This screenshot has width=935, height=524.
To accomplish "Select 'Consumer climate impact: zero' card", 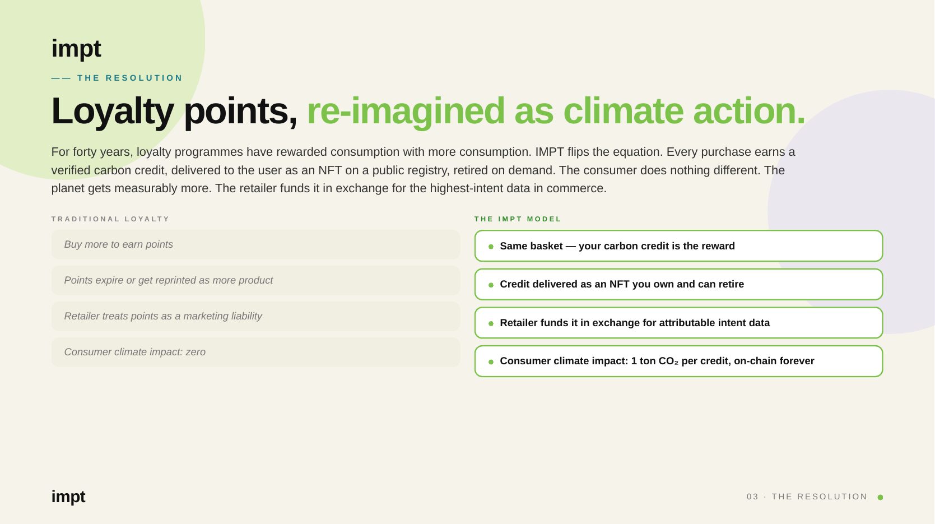I will point(255,352).
